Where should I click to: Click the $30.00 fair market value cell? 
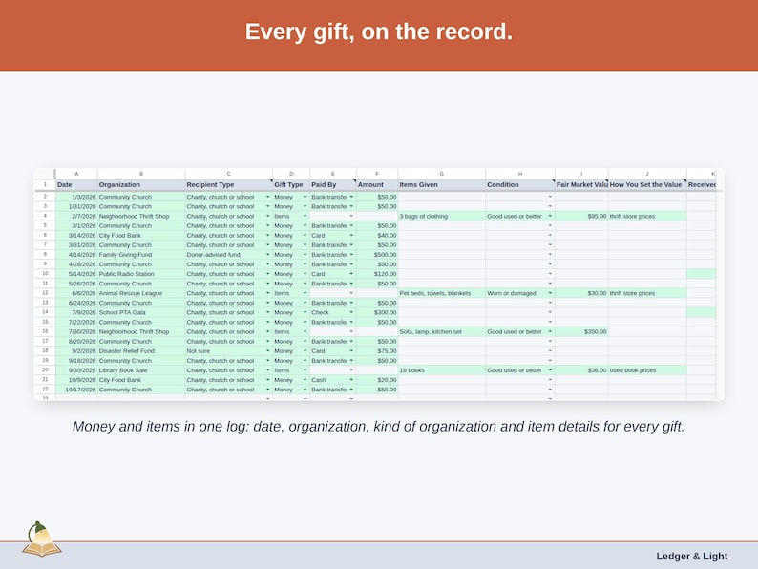(581, 293)
